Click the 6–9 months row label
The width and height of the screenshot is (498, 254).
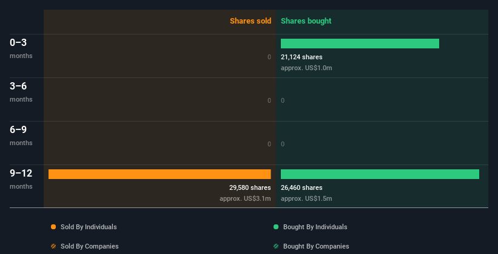21,135
